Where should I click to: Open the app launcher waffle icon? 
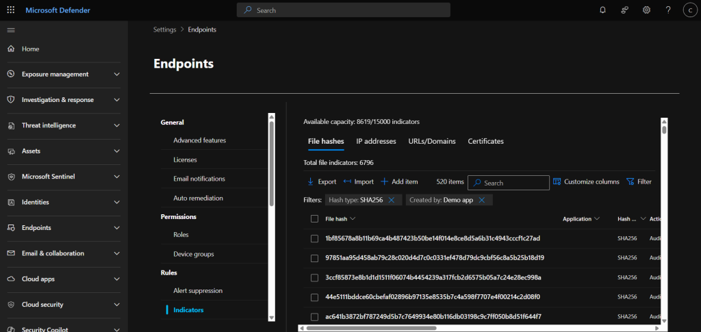point(11,10)
